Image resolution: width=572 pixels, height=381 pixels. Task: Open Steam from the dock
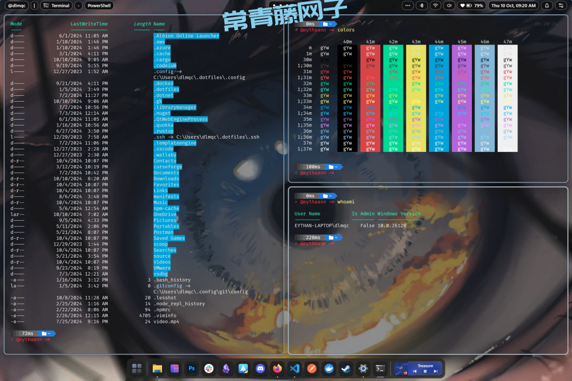pyautogui.click(x=346, y=368)
